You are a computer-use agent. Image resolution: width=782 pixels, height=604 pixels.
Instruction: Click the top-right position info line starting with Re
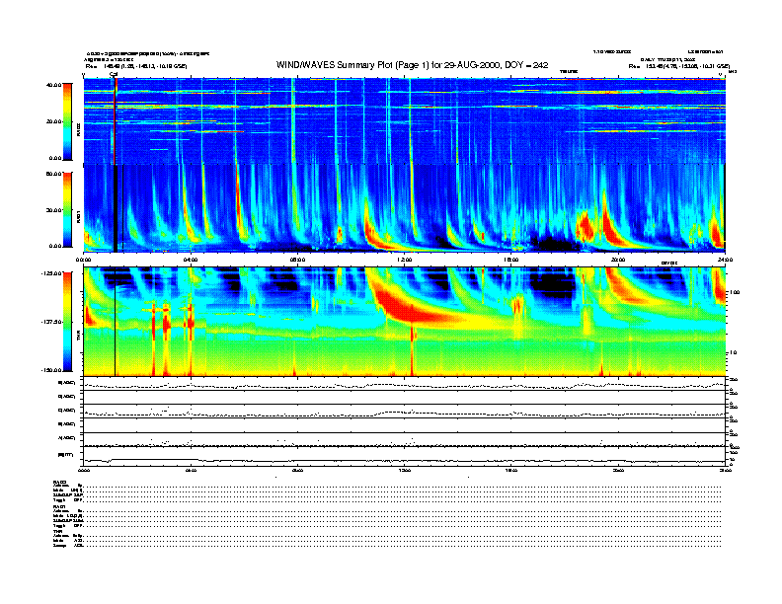tap(678, 66)
